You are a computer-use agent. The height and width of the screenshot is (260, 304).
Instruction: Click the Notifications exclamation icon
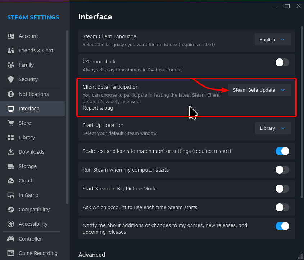[11, 94]
